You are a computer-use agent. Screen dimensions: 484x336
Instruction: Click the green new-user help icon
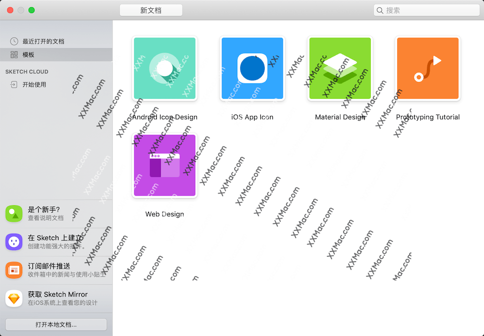[x=14, y=213]
